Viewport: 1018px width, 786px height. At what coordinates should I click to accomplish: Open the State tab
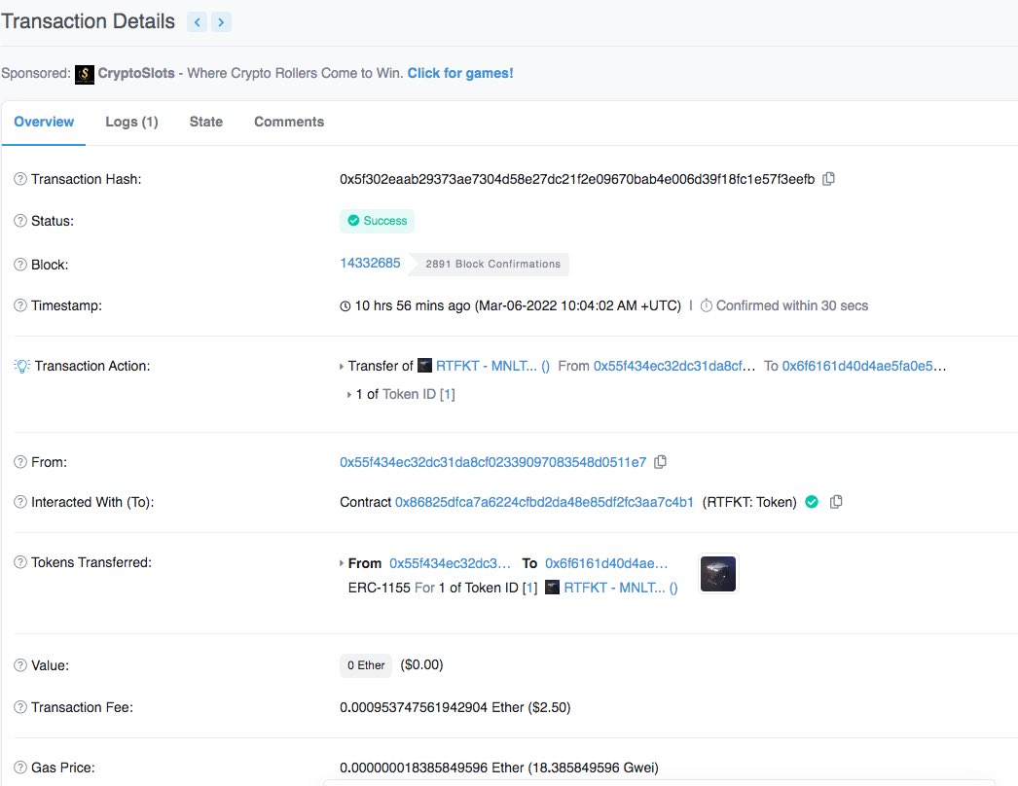point(205,122)
